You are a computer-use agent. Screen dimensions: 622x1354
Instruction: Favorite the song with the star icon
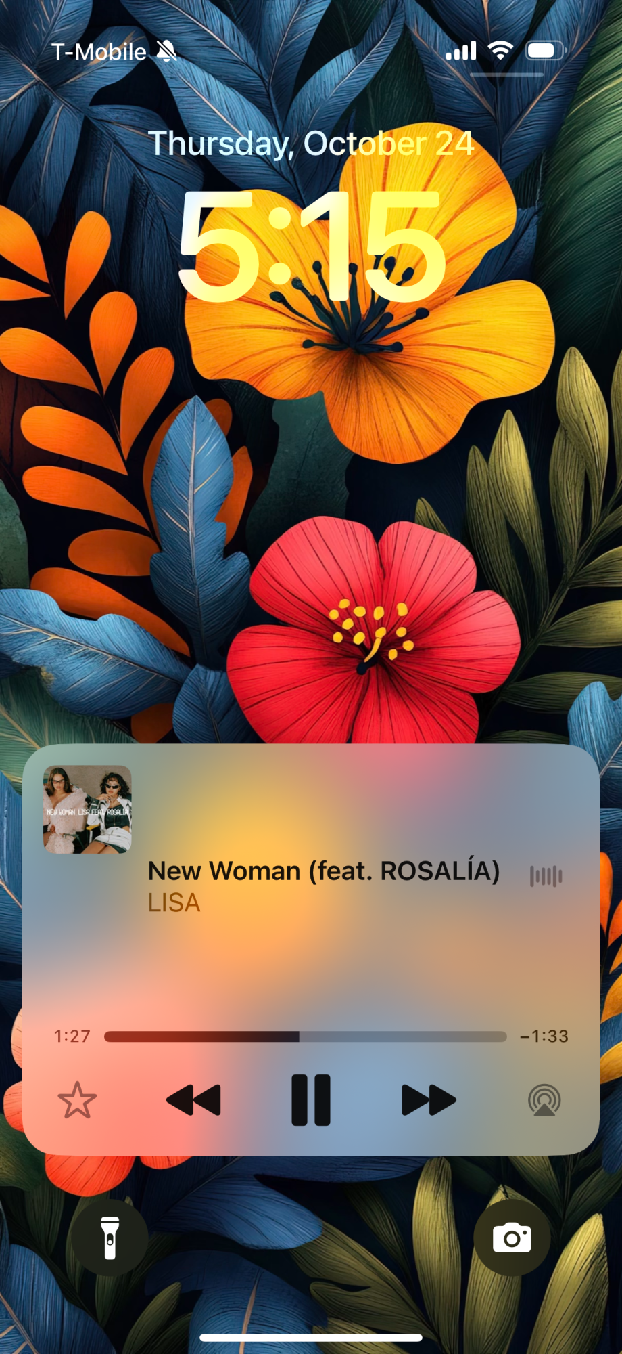point(77,1100)
